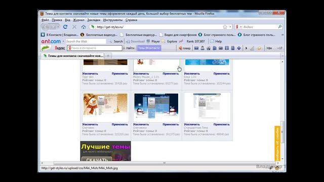Open ant.com logo dropdown arrow
This screenshot has height=182, width=324.
63,41
